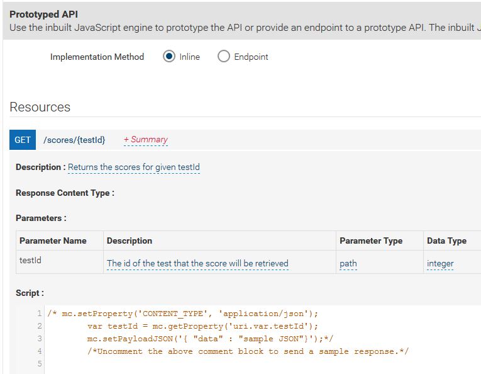Click the Implementation Method label
Viewport: 481px width, 374px height.
point(97,57)
